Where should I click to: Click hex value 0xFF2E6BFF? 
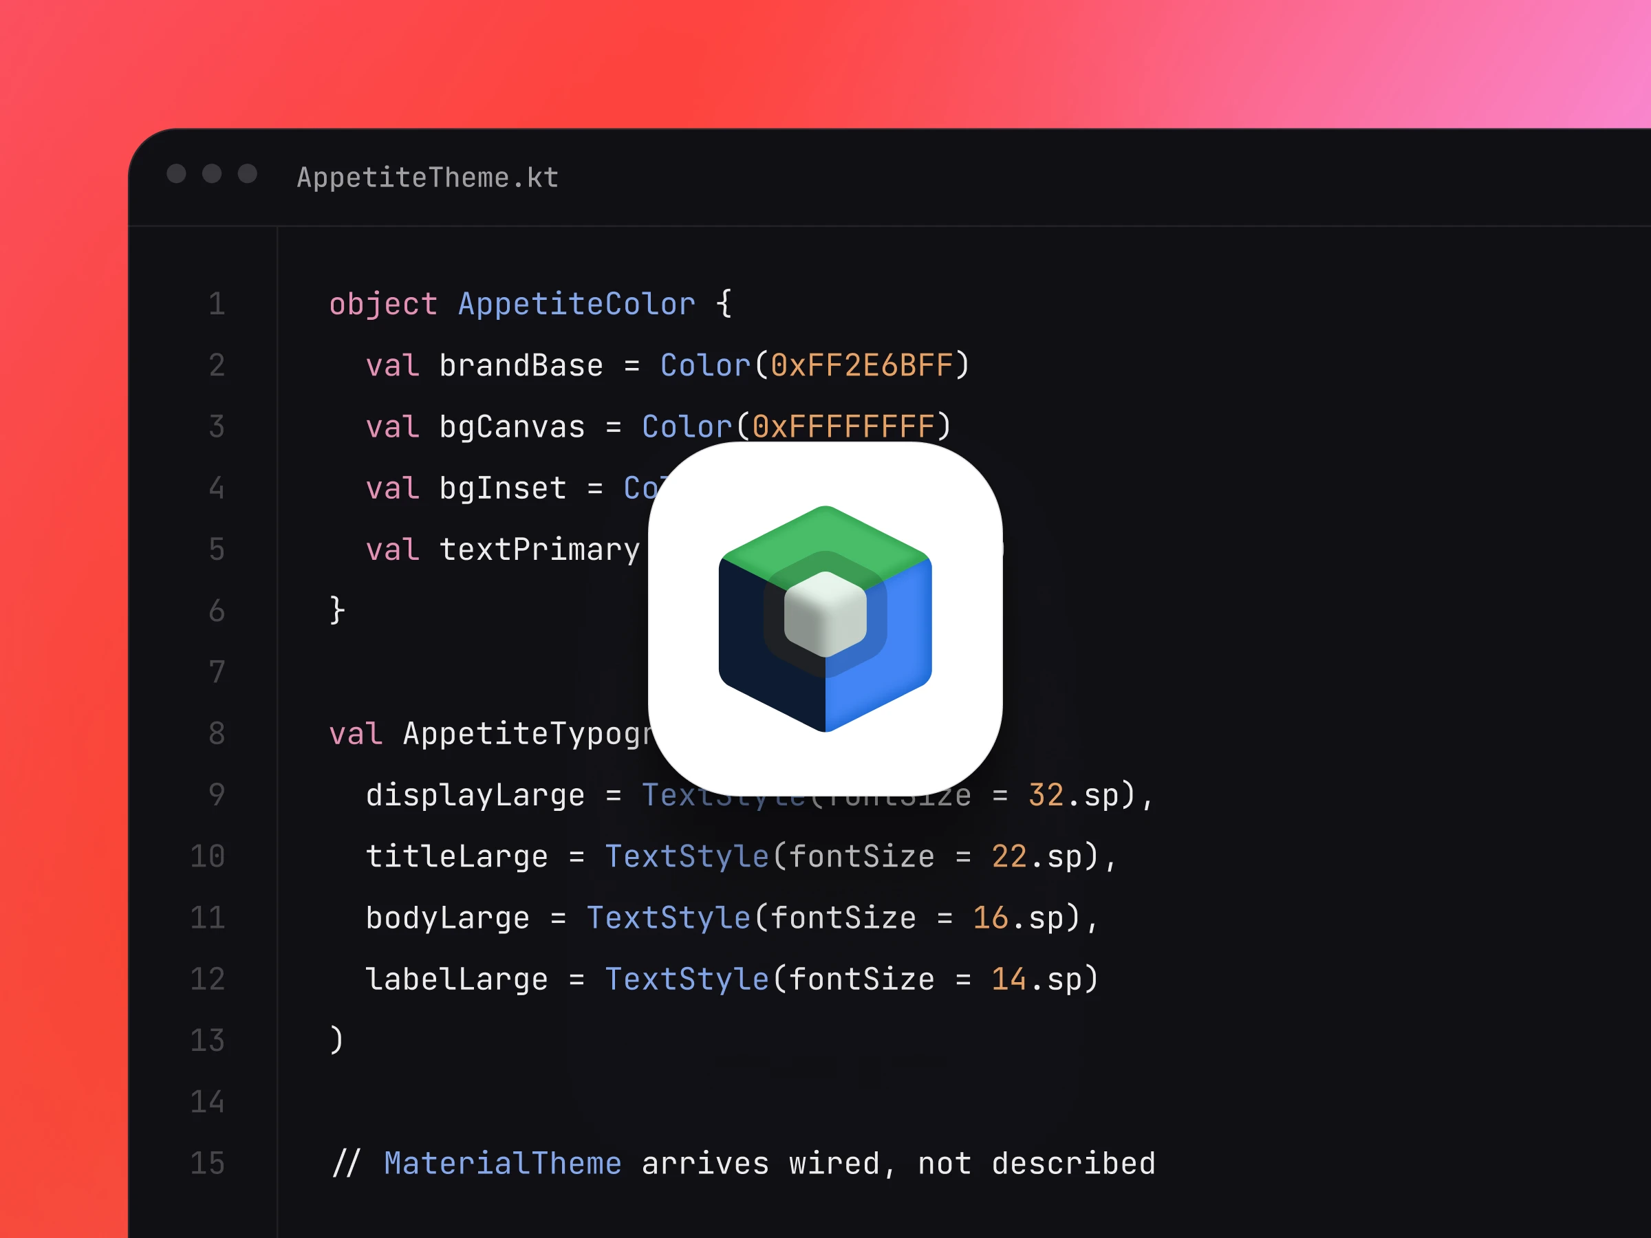(862, 366)
